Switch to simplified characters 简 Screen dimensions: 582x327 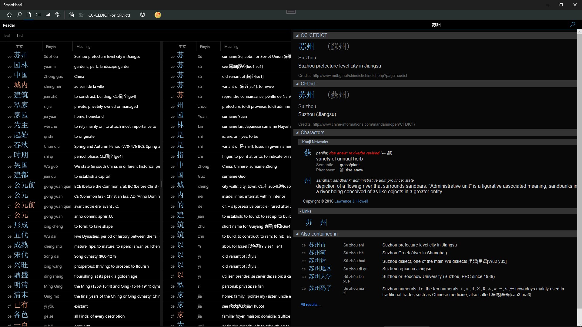pyautogui.click(x=72, y=15)
